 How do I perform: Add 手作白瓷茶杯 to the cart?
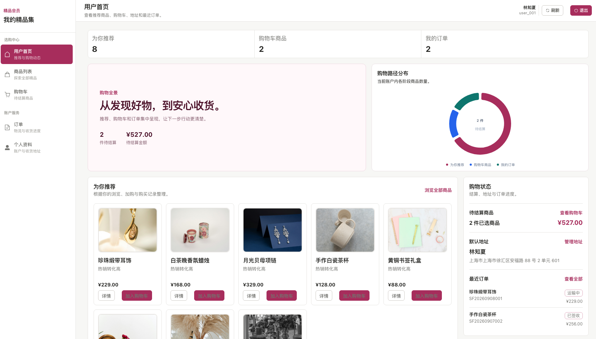tap(354, 296)
